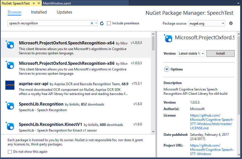
Task: Click the SpeechRecognition-x86 package icon
Action: [x=10, y=65]
